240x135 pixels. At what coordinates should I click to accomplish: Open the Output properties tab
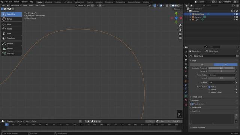pos(186,60)
